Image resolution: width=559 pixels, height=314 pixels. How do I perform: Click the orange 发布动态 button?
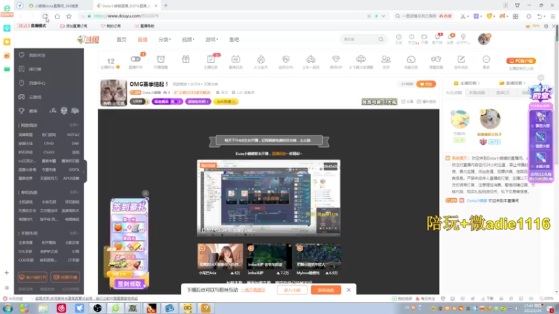[326, 290]
